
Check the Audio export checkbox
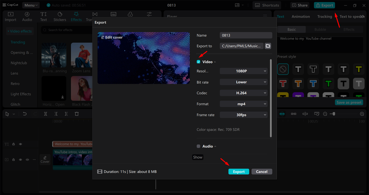[198, 146]
